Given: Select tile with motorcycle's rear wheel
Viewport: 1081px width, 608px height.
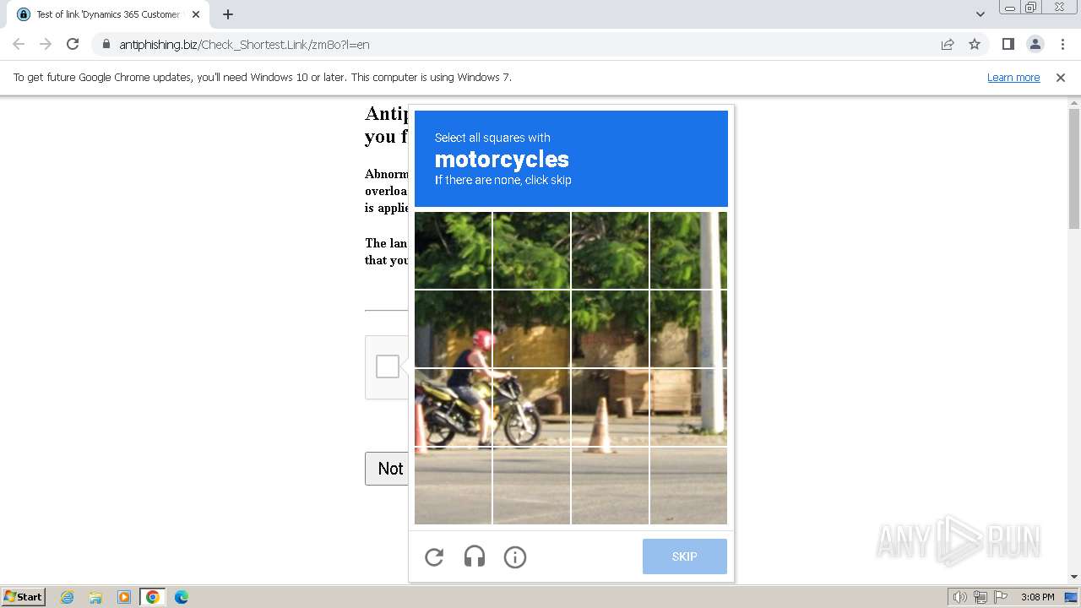Looking at the screenshot, I should point(454,408).
